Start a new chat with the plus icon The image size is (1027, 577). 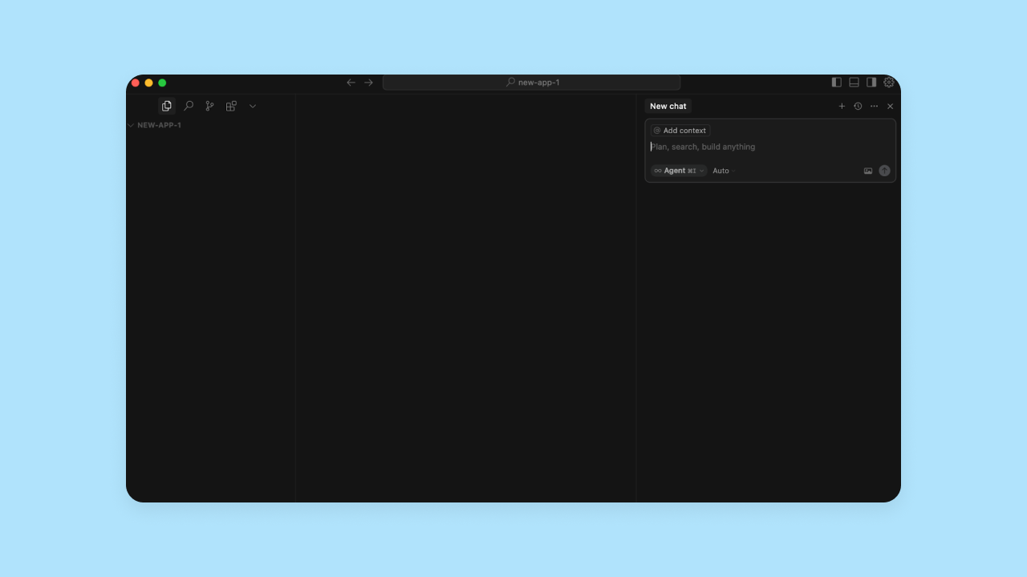[842, 106]
